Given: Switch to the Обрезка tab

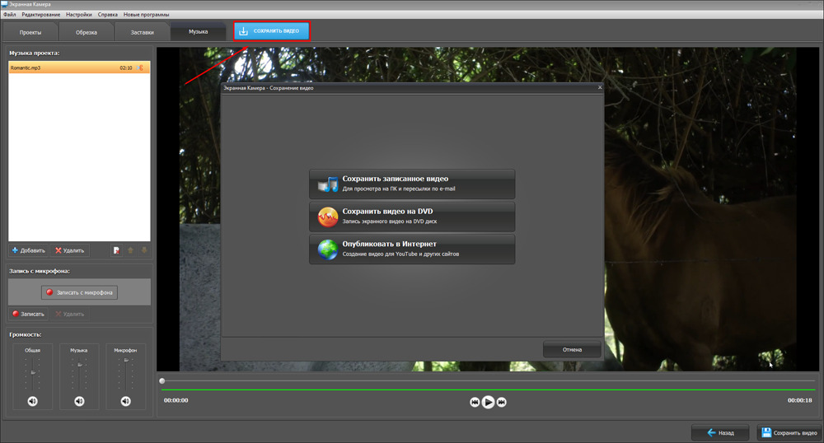Looking at the screenshot, I should pyautogui.click(x=87, y=32).
